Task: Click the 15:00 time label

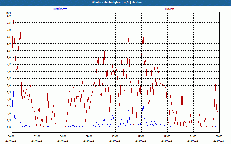Action: (141, 137)
